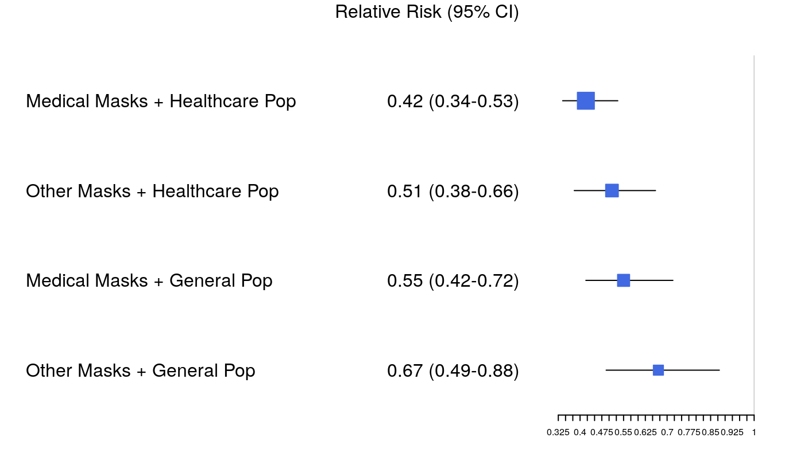Click the 0.7 axis tick label
The image size is (808, 449).
pyautogui.click(x=667, y=432)
